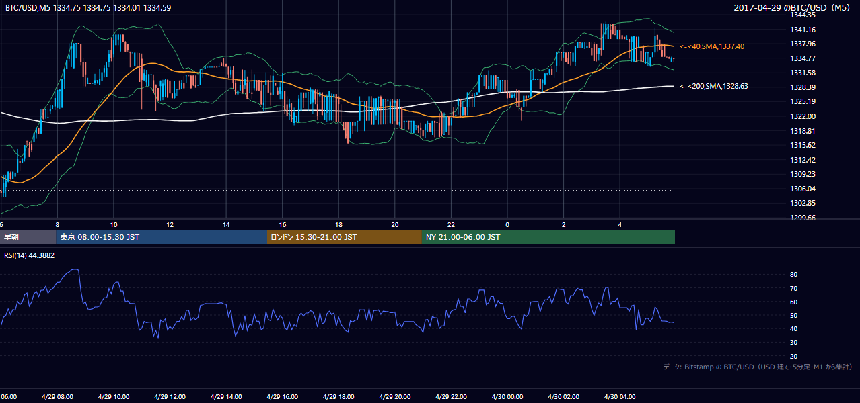Image resolution: width=860 pixels, height=403 pixels.
Task: Click RSI scale value 80
Action: (x=794, y=275)
